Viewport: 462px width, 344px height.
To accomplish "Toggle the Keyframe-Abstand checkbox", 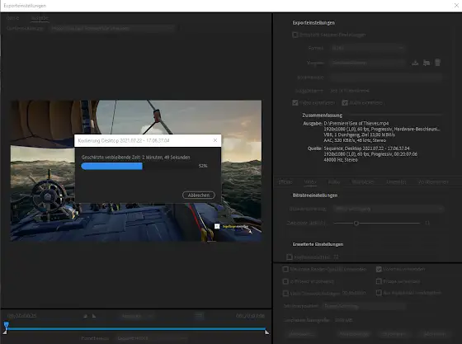I will pyautogui.click(x=290, y=257).
